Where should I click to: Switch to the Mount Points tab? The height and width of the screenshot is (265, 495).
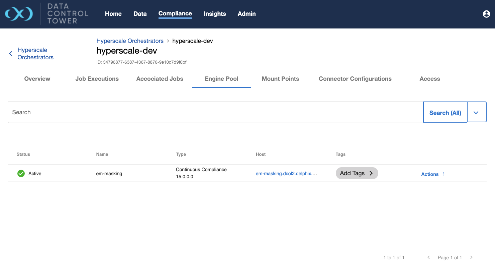280,79
